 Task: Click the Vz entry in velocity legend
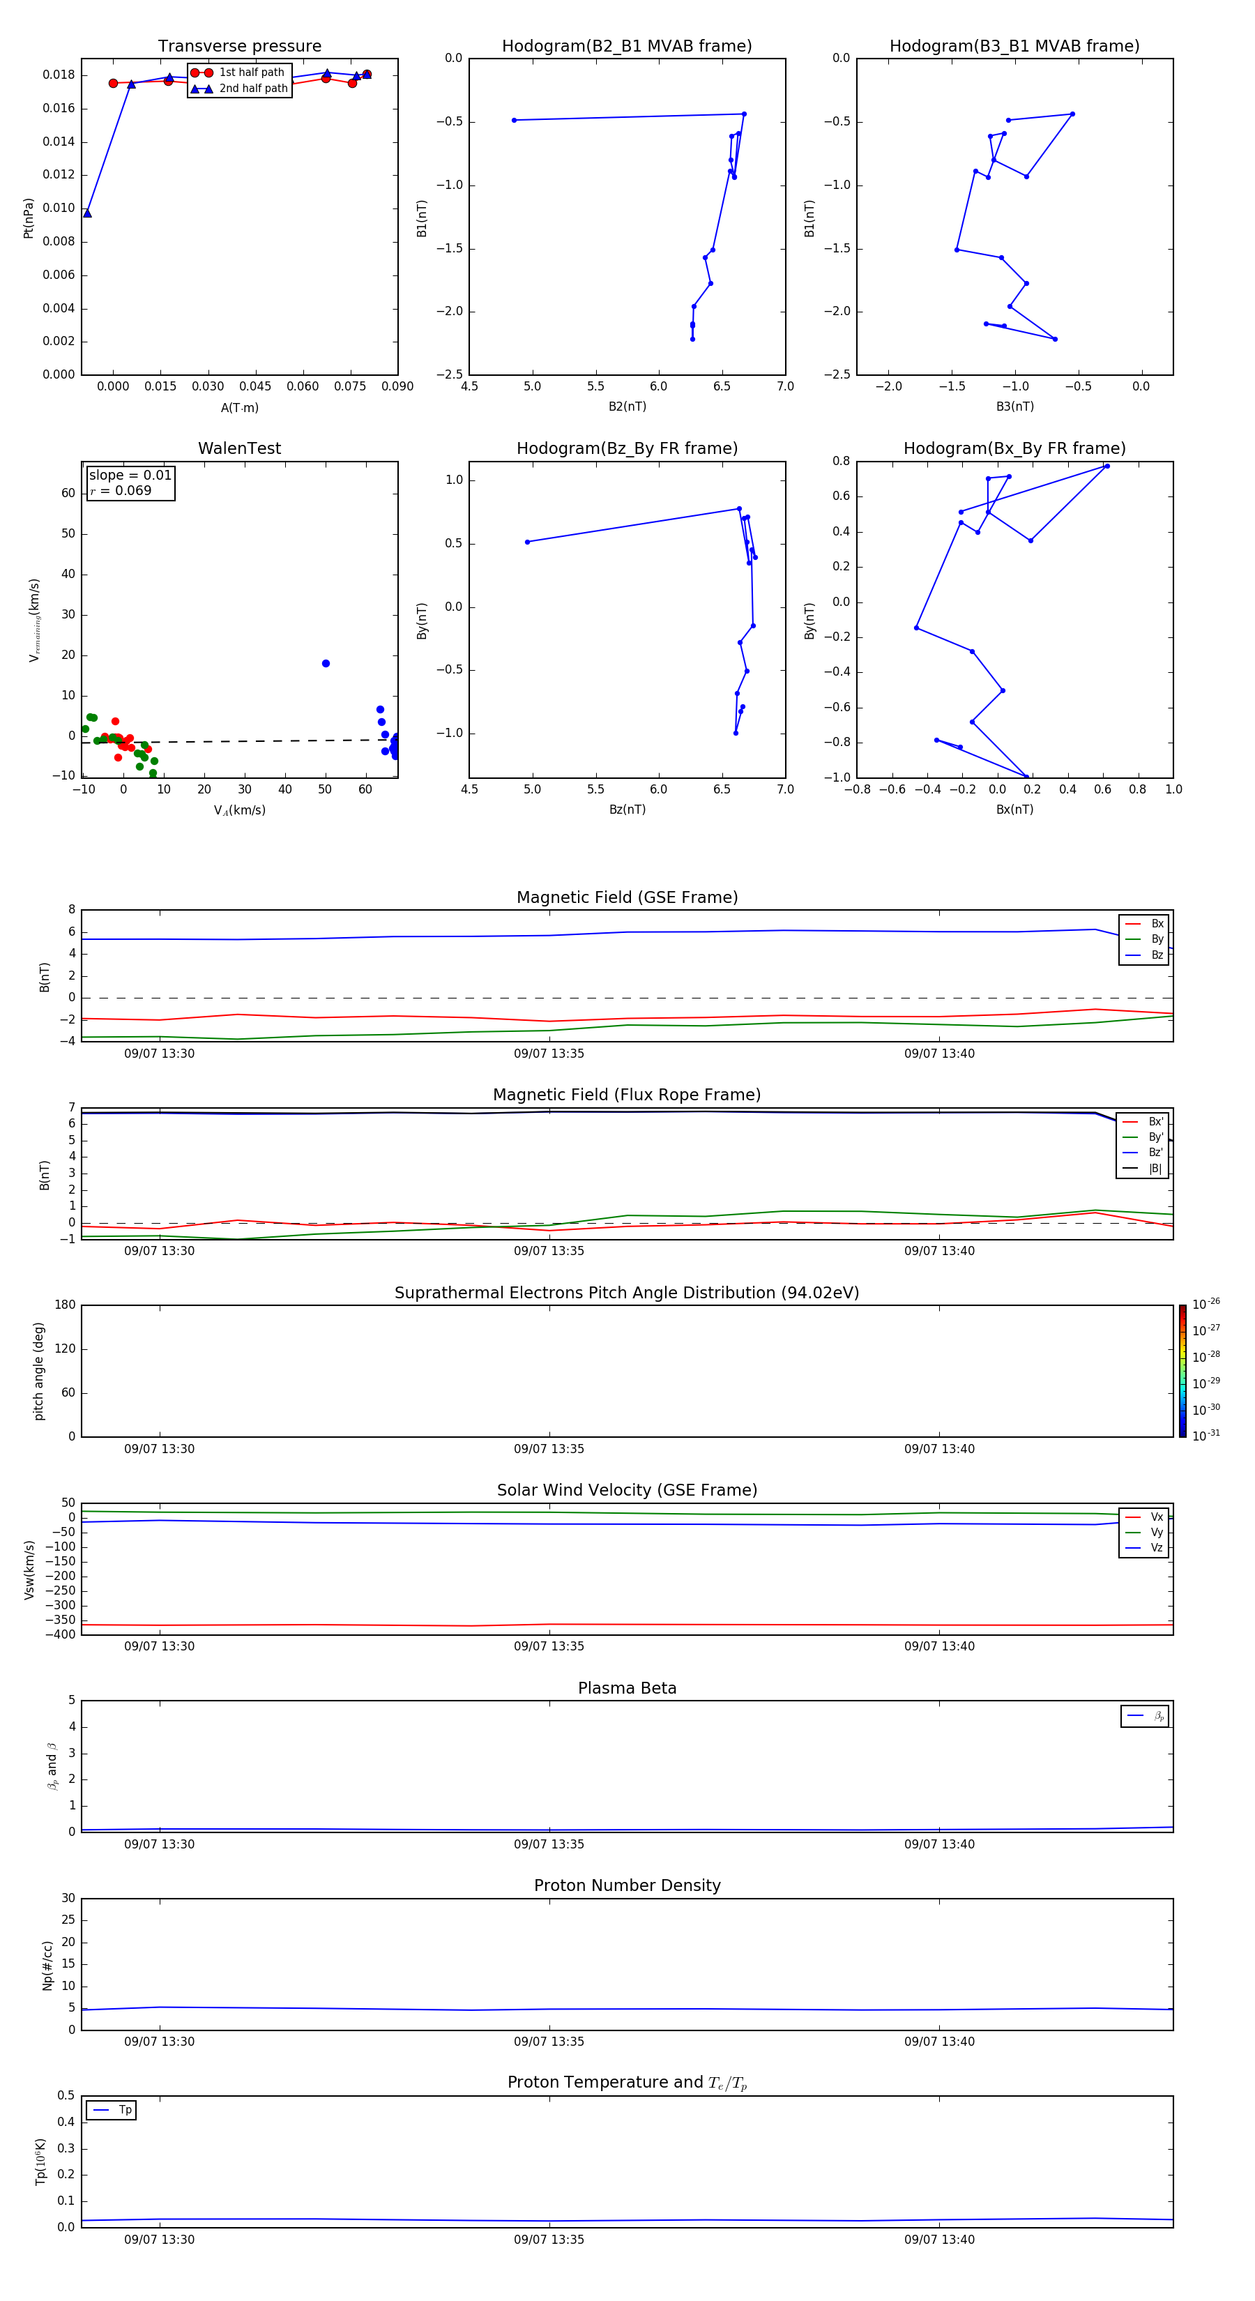coord(1144,1548)
